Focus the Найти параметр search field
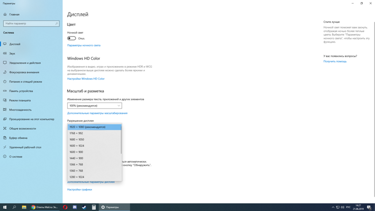The height and width of the screenshot is (211, 375). coord(31,23)
